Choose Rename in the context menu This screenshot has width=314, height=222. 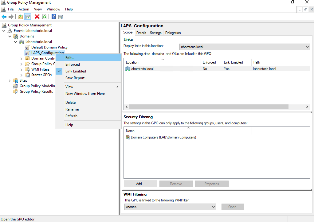(88, 109)
